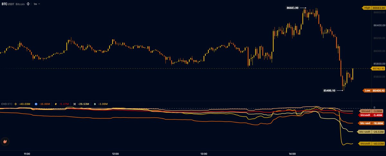This screenshot has width=386, height=156.
Task: Click the Binance exchange icon beside Bitcoin
Action: coord(28,4)
